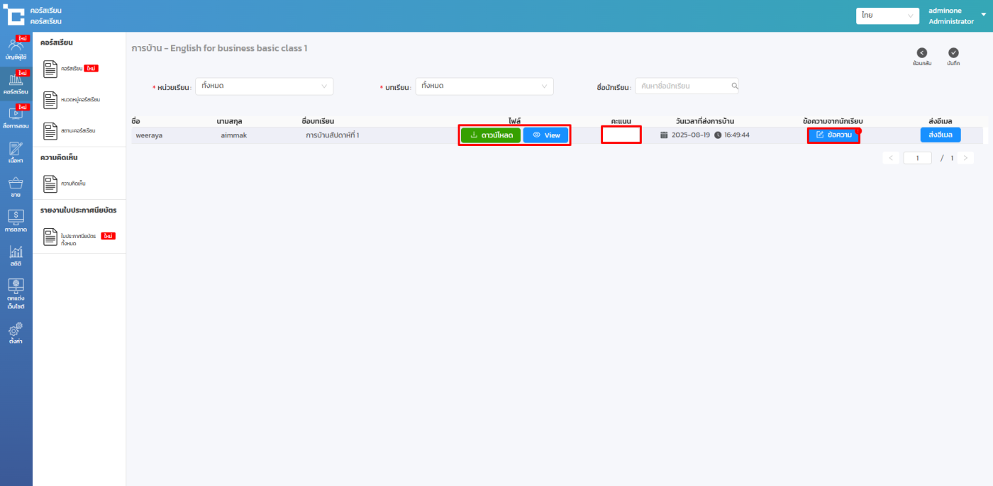The width and height of the screenshot is (993, 486).
Task: Expand the หน่วยเรียน (unit) dropdown
Action: [264, 86]
